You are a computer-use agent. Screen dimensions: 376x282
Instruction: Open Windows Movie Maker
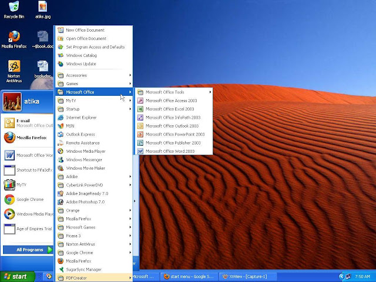94,168
